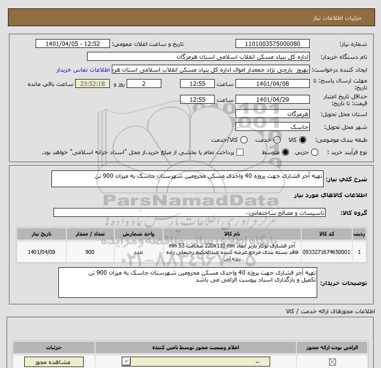
Task: Select the کالا radio button
Action: click(303, 140)
